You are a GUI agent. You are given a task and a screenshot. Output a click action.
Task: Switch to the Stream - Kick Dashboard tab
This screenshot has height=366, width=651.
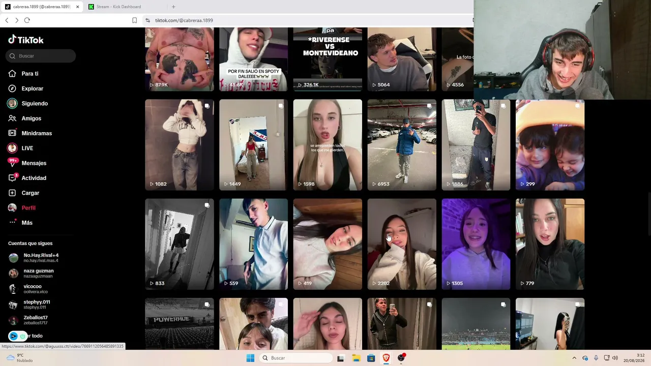click(125, 7)
